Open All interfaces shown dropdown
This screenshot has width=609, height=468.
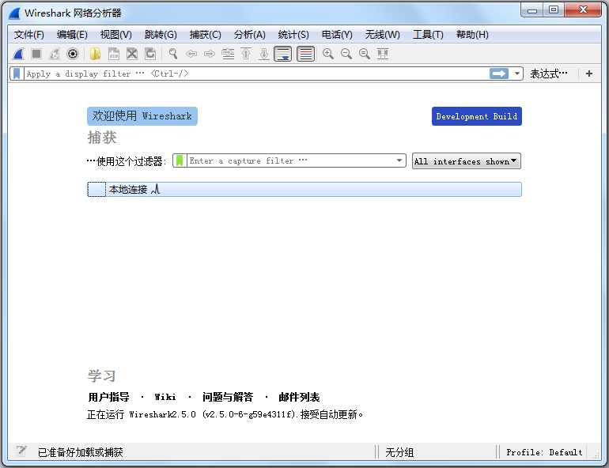pyautogui.click(x=466, y=161)
